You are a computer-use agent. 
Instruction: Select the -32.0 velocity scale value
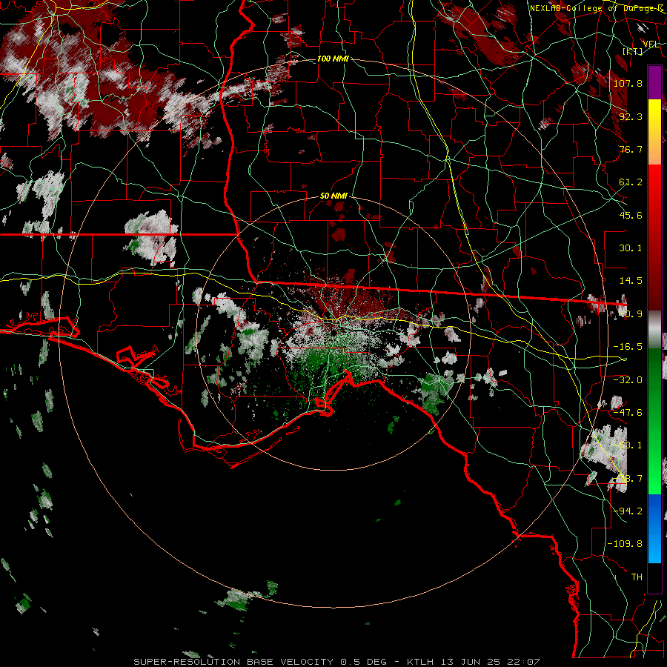[x=628, y=379]
